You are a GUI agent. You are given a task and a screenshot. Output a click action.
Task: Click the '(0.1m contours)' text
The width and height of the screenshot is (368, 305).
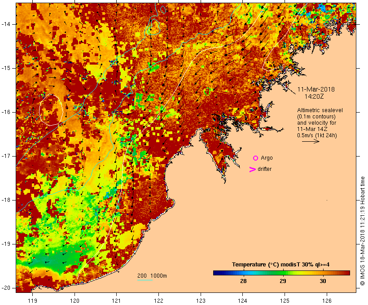point(316,117)
